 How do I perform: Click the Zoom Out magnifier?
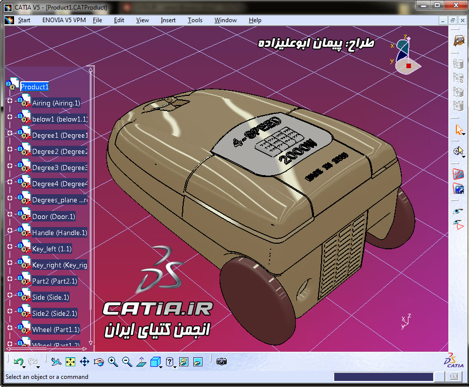tap(127, 362)
